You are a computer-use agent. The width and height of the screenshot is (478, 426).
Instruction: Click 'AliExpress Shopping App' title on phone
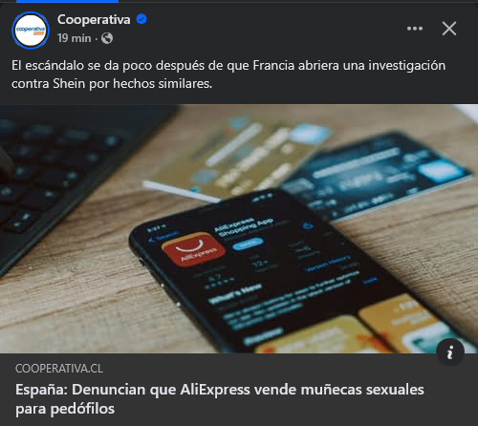coord(244,226)
